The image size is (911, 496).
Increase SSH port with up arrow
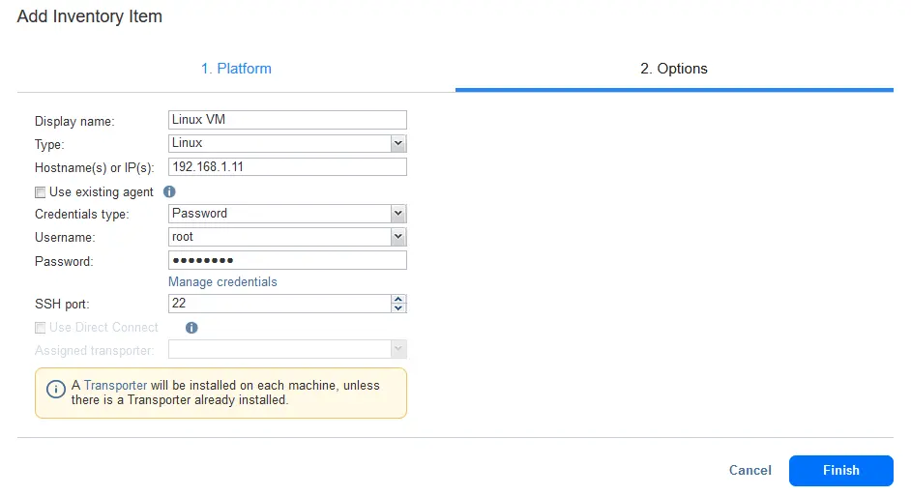click(x=398, y=299)
